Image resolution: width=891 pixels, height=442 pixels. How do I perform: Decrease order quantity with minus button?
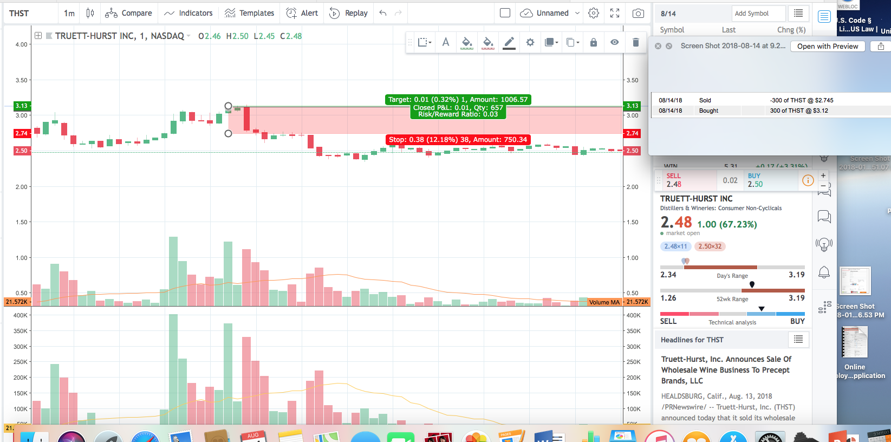823,186
